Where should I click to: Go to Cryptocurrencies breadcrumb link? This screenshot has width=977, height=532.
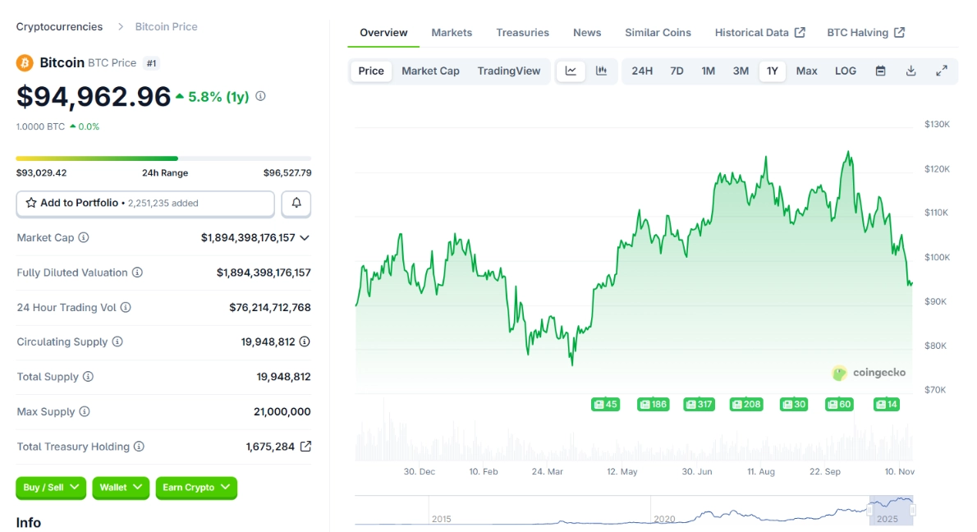(59, 26)
